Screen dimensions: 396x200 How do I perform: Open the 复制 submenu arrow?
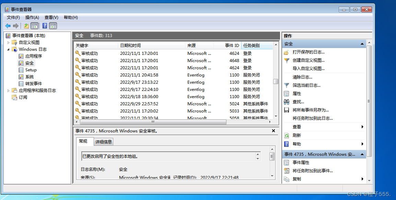(x=362, y=179)
